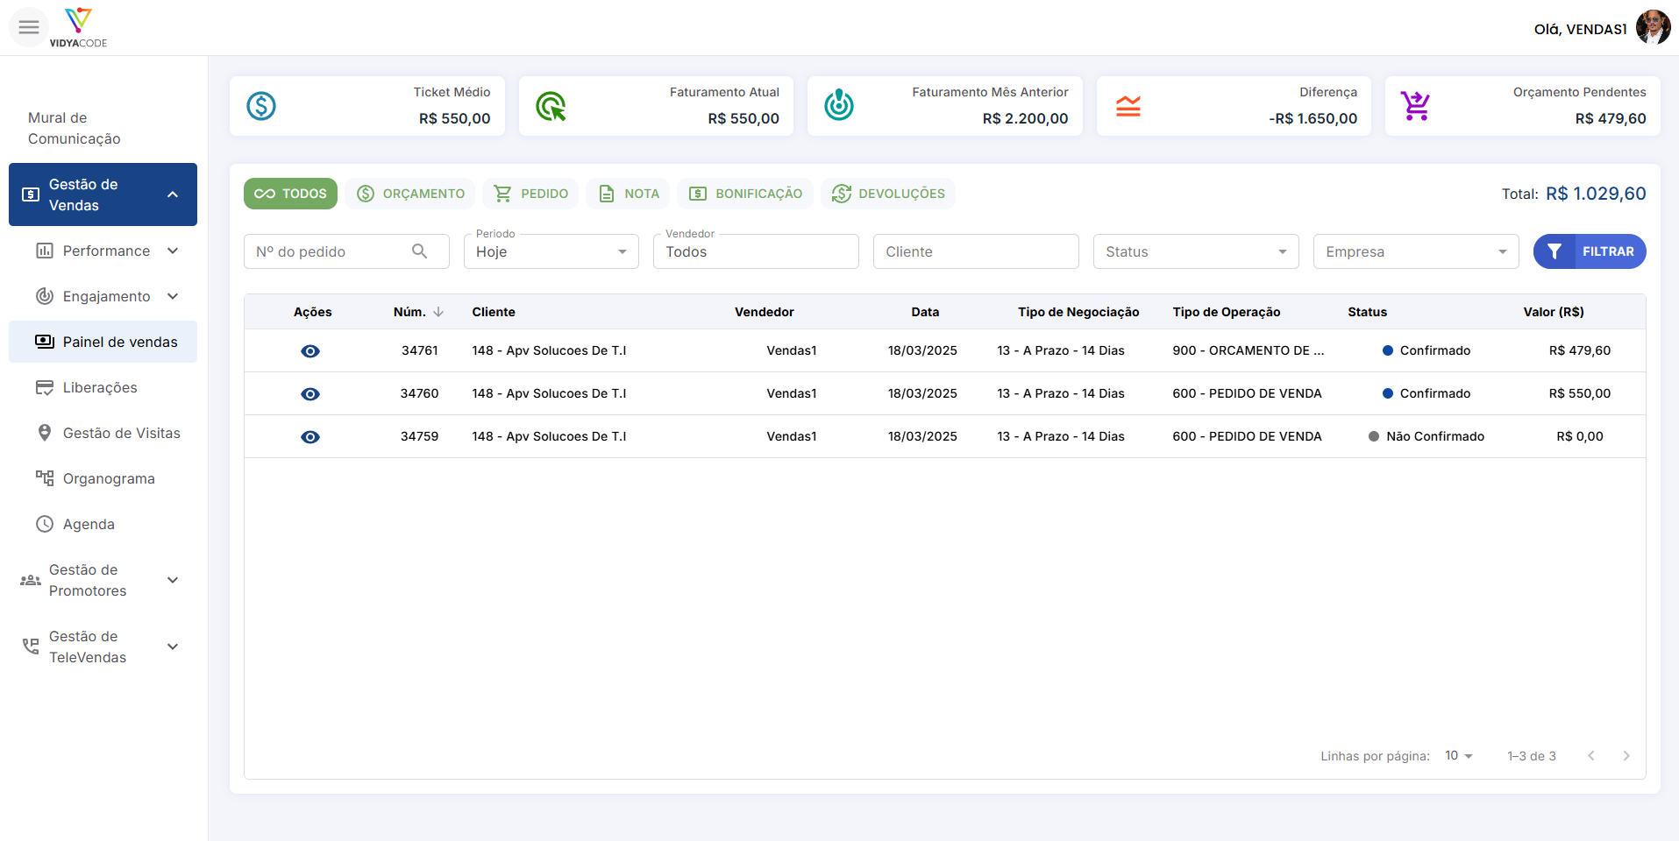This screenshot has width=1679, height=841.
Task: Sort by Núm. column arrow
Action: tap(438, 312)
